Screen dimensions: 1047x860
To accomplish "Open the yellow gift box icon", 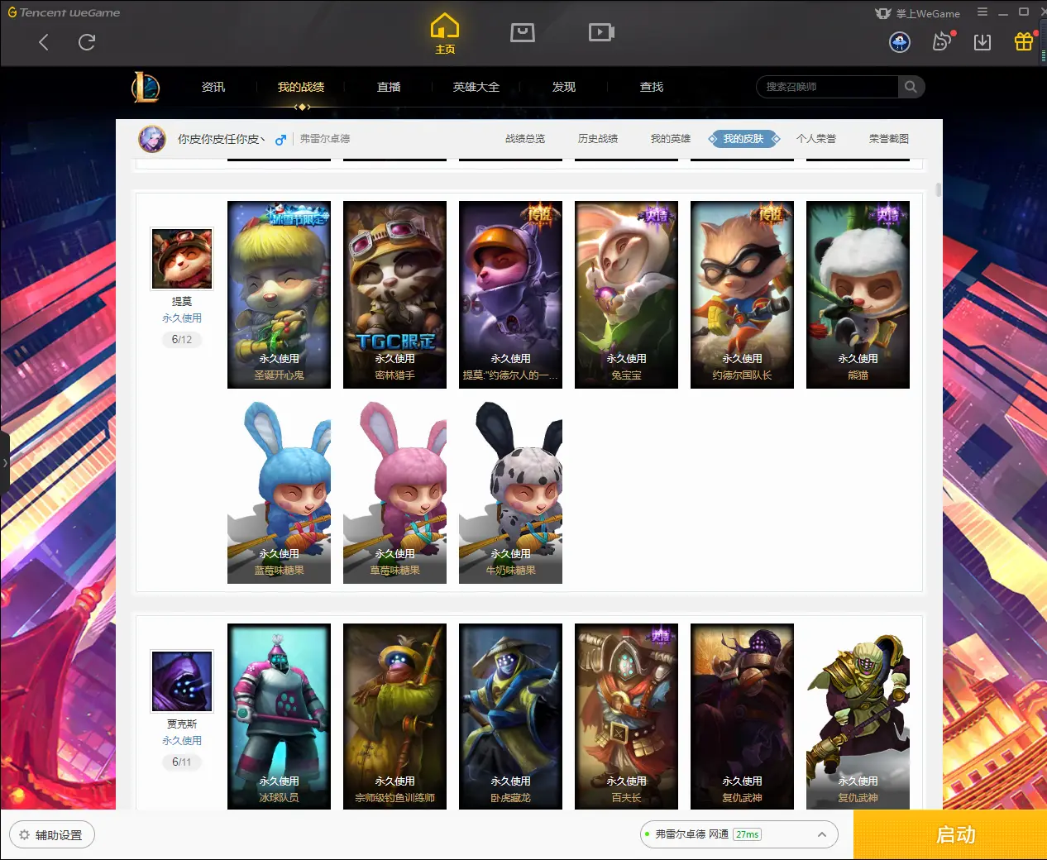I will pyautogui.click(x=1024, y=41).
